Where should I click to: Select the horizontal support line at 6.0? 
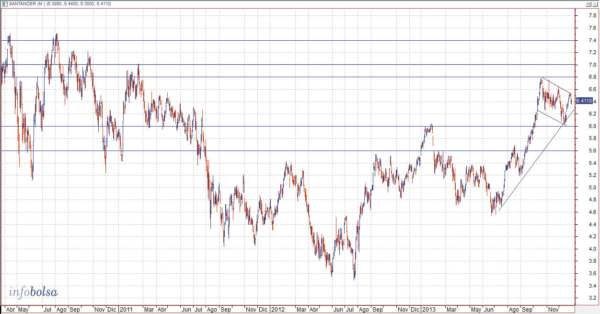coord(288,126)
